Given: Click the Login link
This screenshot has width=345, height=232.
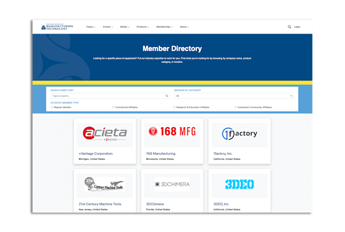Looking at the screenshot, I should [297, 27].
